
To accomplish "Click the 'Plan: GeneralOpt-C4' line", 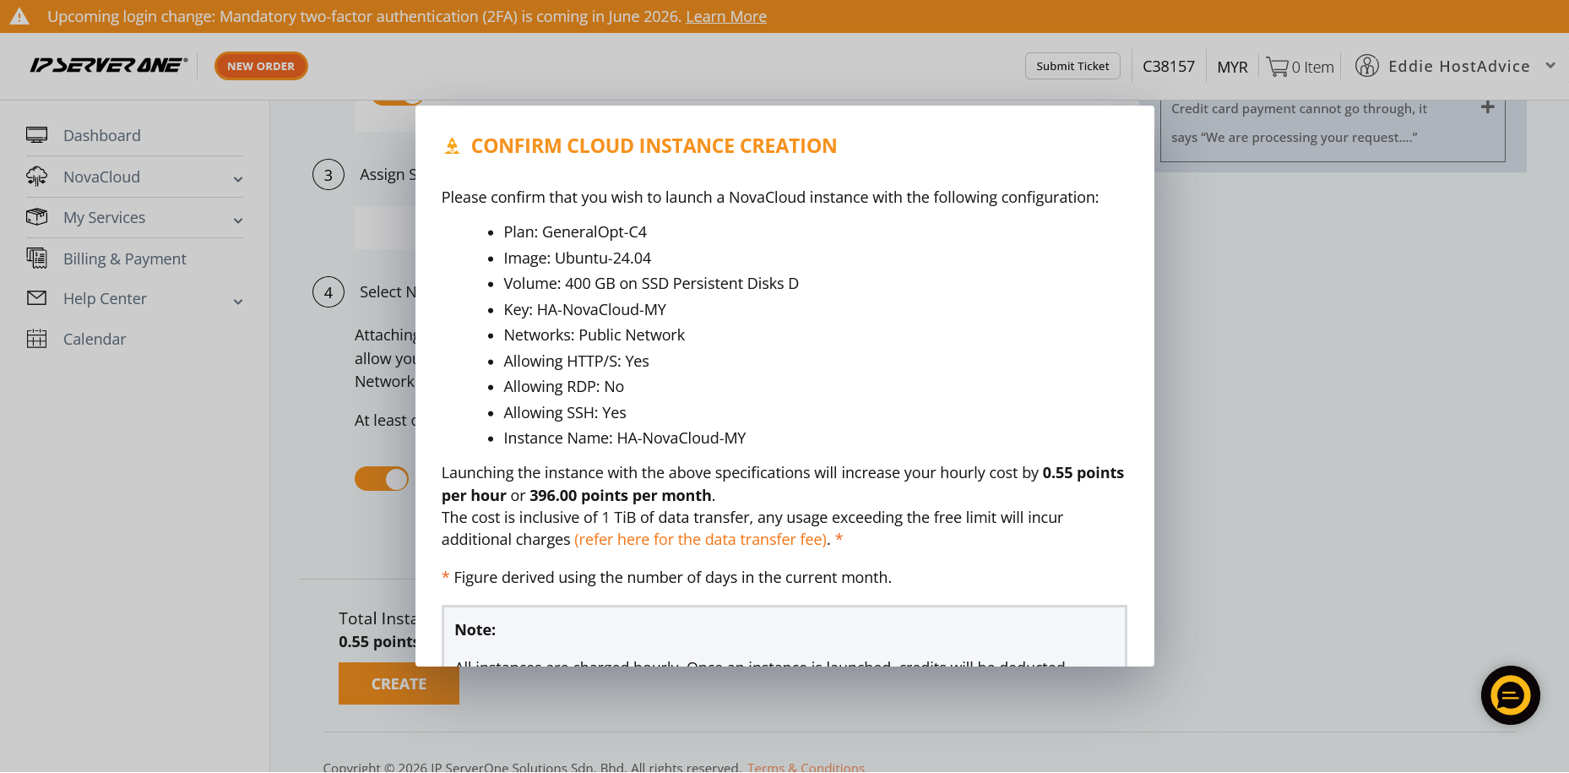I will pyautogui.click(x=575, y=231).
